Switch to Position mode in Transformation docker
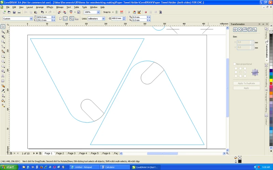273x170 pixels. (235, 30)
